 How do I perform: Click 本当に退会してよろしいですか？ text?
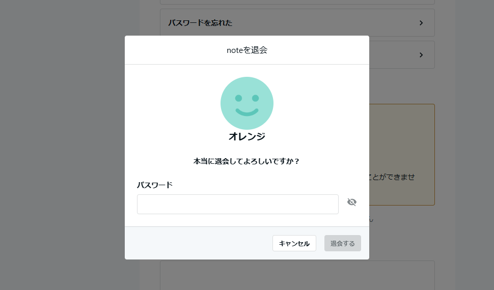(x=246, y=161)
